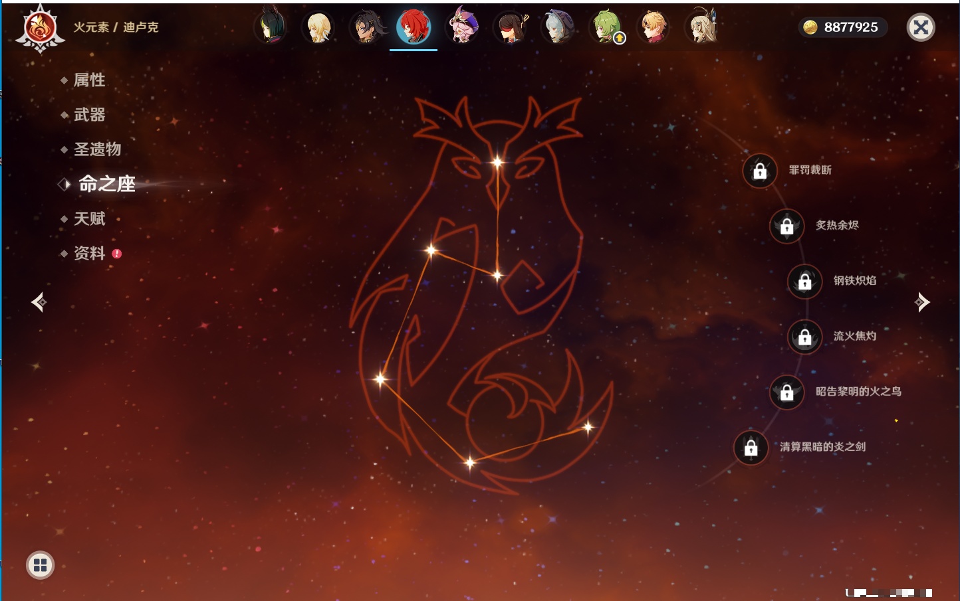
Task: Open locked constellation 流火焦灼 icon
Action: coord(804,337)
